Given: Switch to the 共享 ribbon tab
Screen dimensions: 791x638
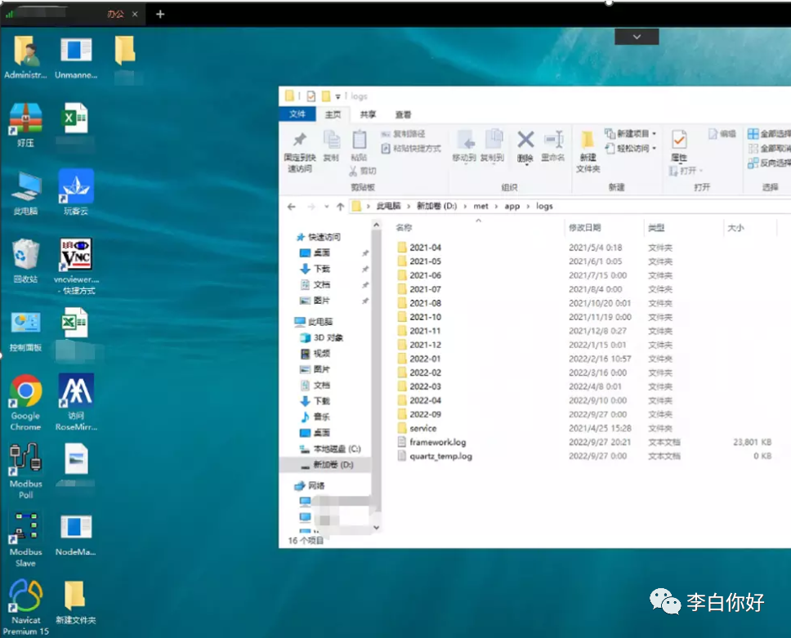Looking at the screenshot, I should coord(368,114).
